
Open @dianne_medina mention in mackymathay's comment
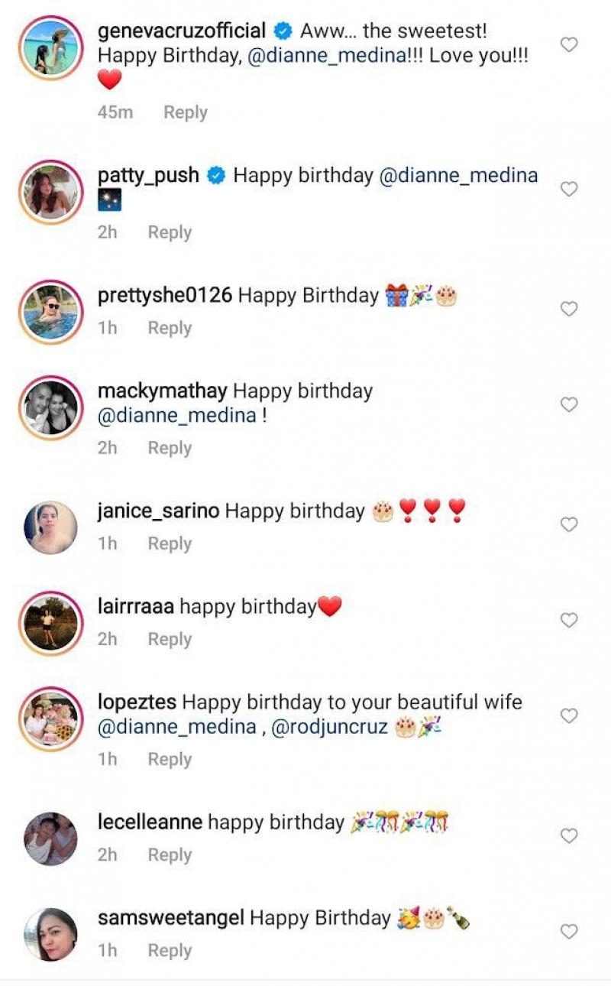177,417
